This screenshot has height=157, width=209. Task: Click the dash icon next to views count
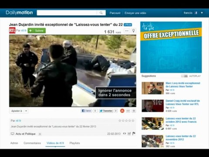[127, 31]
